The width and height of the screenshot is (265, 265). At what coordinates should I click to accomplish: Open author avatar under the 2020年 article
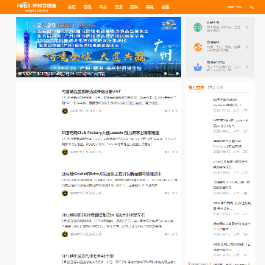65,234
